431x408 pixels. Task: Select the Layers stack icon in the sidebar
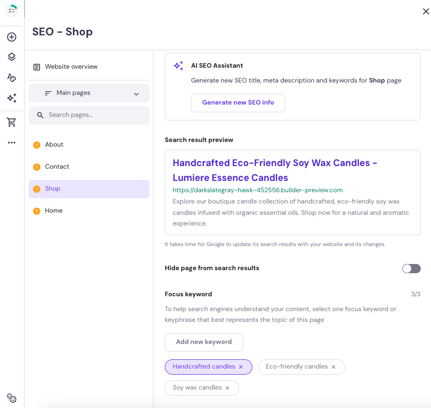(11, 56)
